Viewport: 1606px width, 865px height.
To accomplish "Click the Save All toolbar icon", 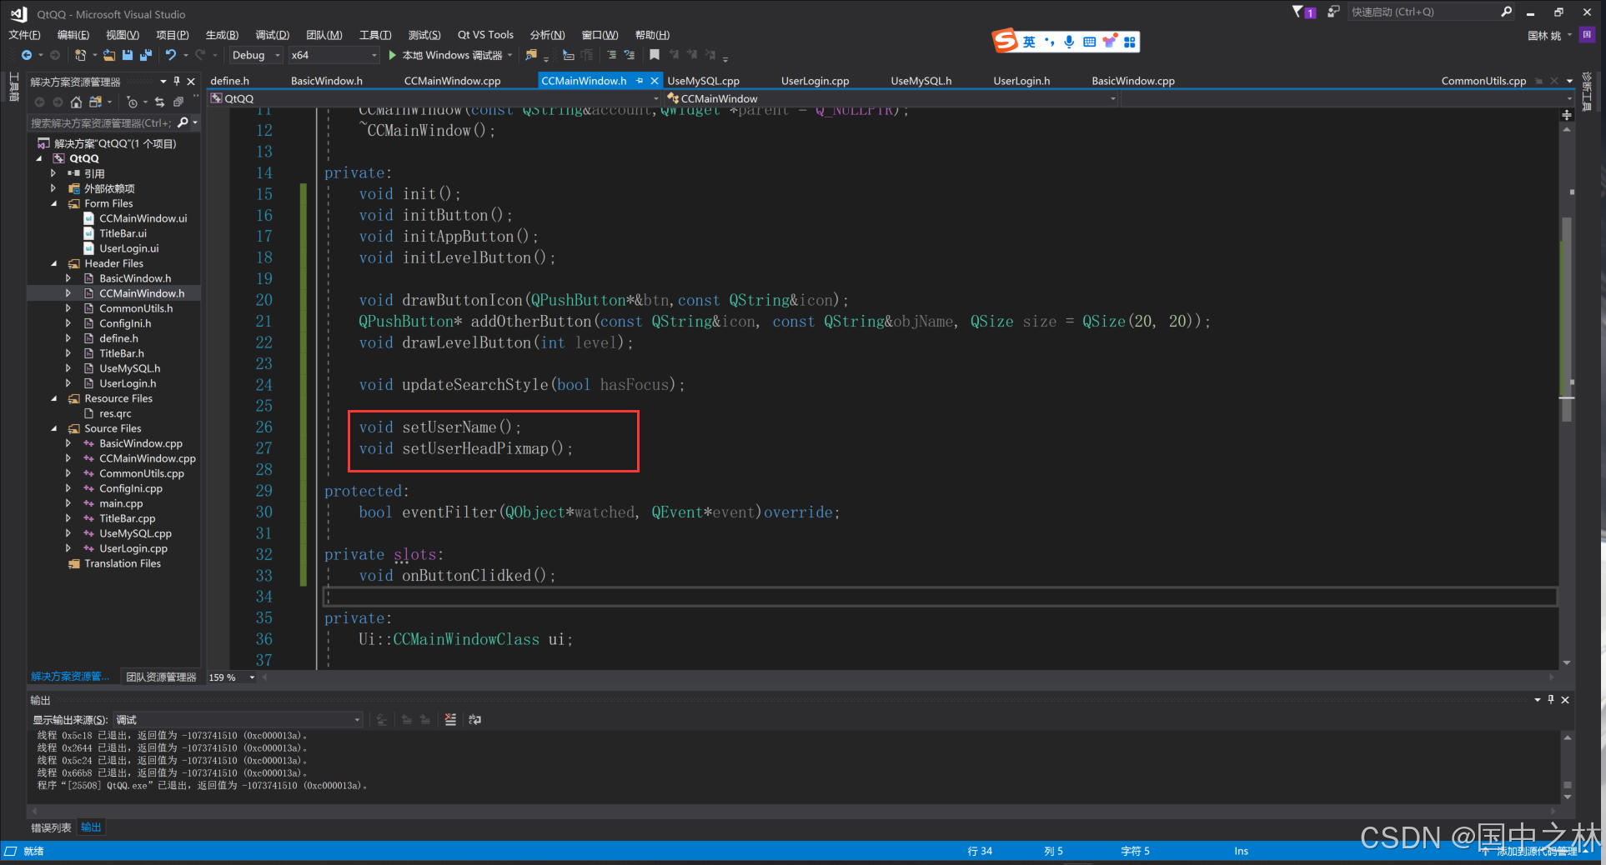I will [x=146, y=55].
